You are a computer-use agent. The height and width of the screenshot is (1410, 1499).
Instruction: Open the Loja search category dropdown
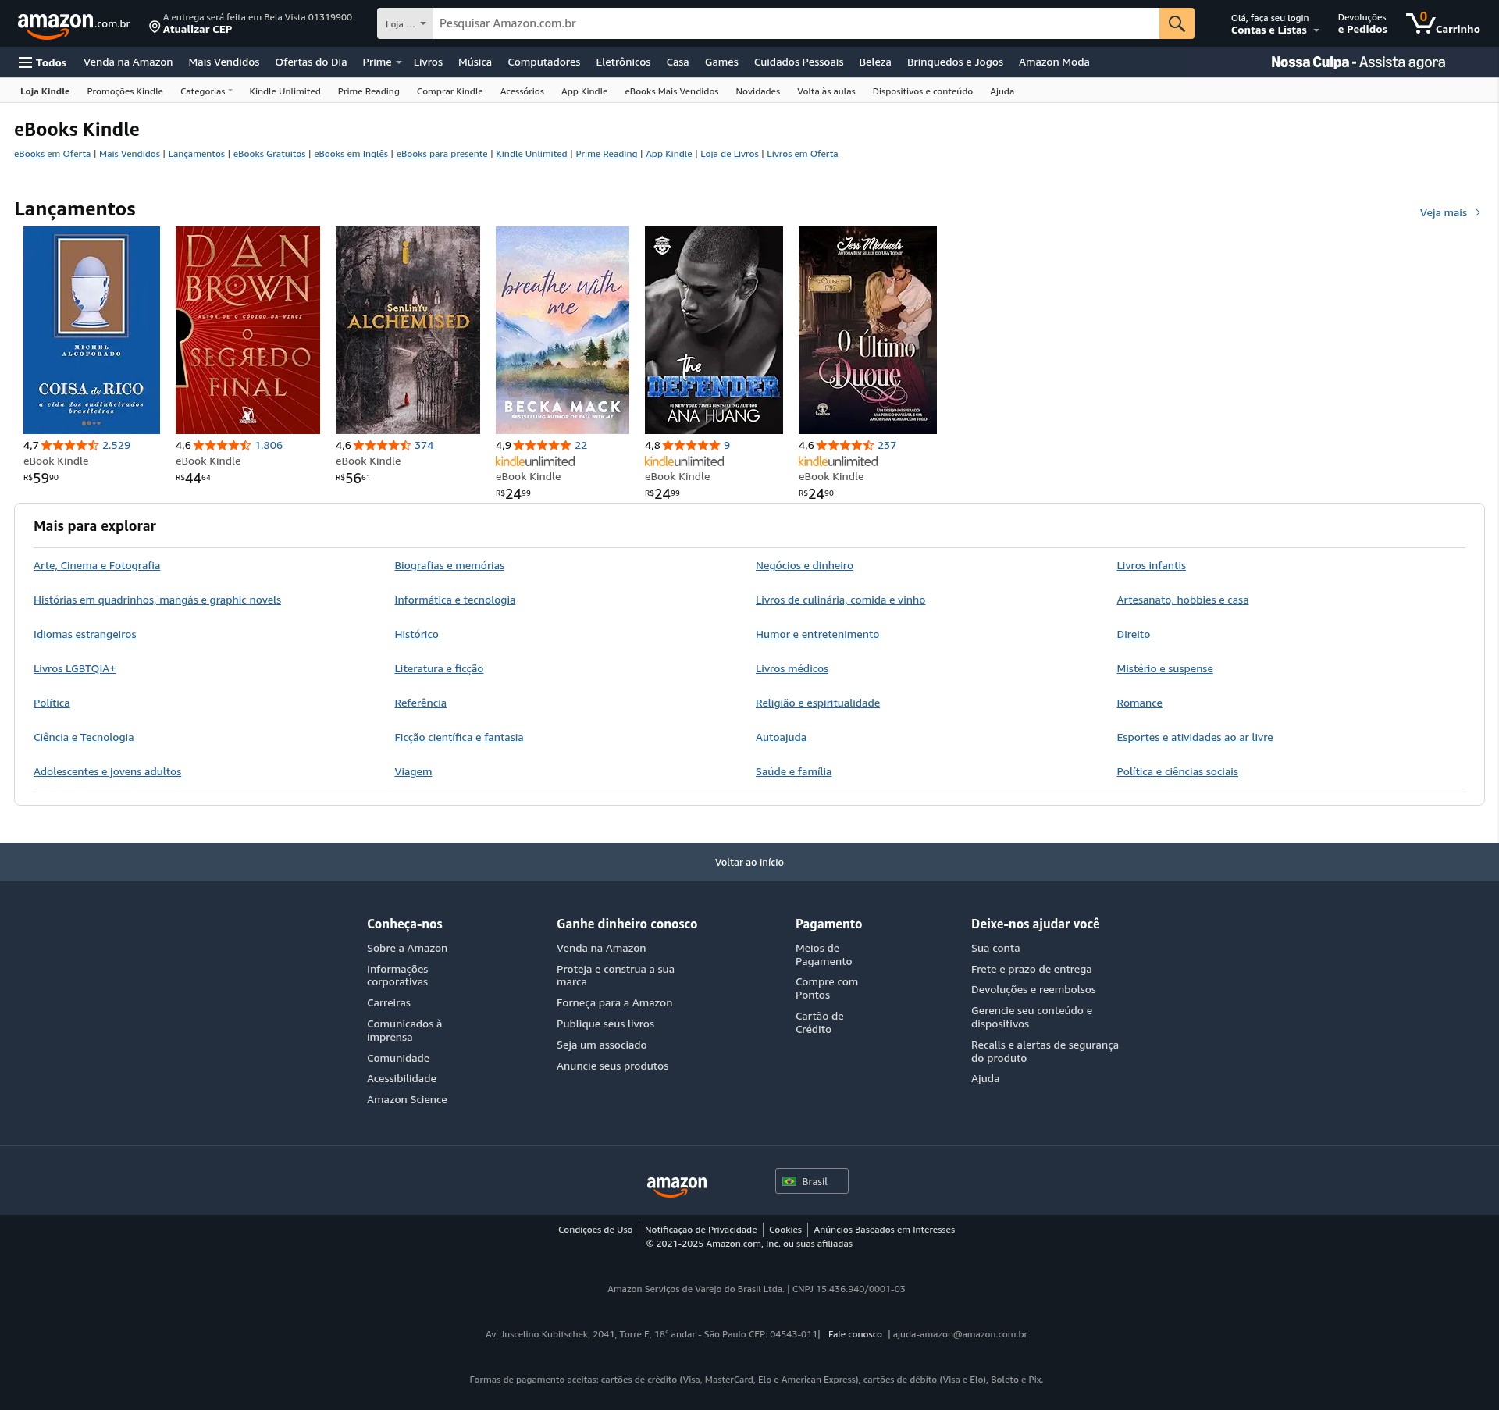(404, 23)
